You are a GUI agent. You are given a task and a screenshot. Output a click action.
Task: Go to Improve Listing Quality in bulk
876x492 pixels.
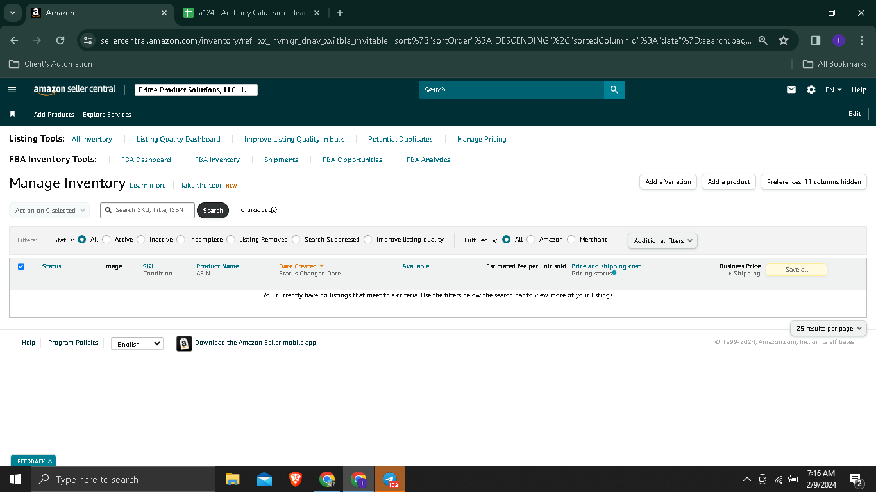pyautogui.click(x=294, y=139)
